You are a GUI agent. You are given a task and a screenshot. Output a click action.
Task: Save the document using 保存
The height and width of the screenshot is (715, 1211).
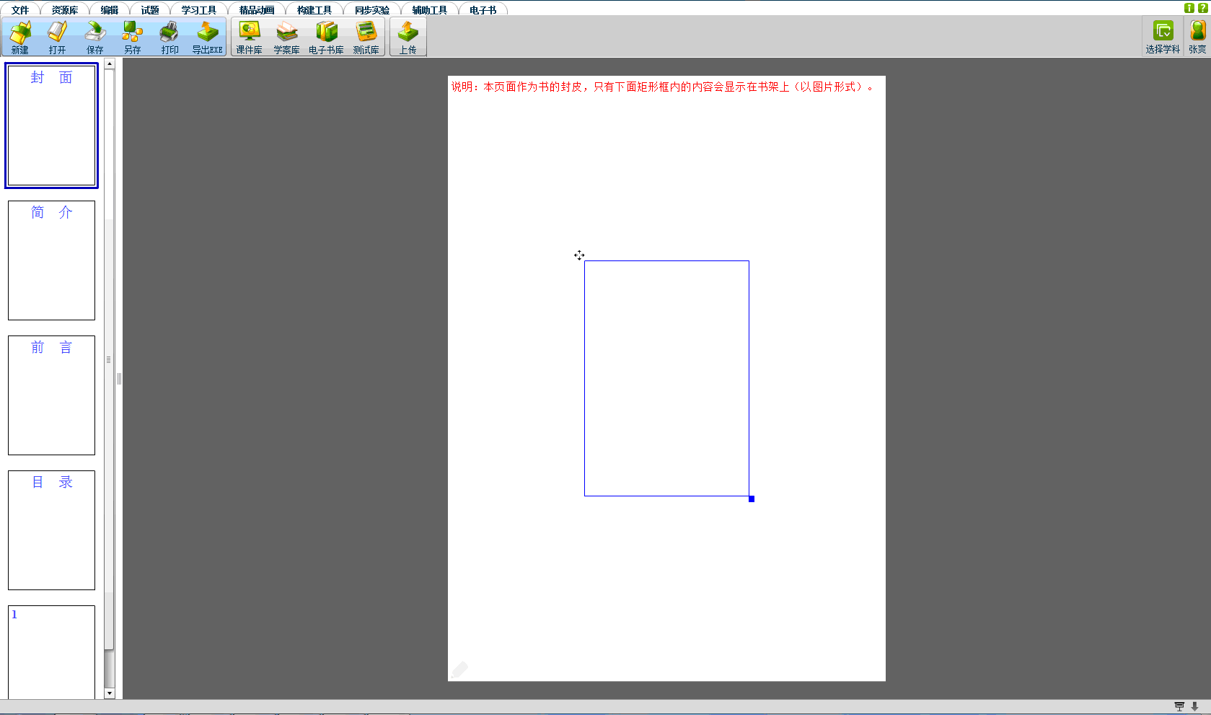pos(95,37)
